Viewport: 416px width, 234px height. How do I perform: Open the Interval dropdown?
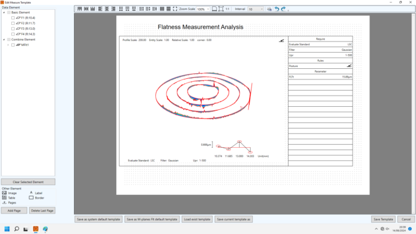261,9
